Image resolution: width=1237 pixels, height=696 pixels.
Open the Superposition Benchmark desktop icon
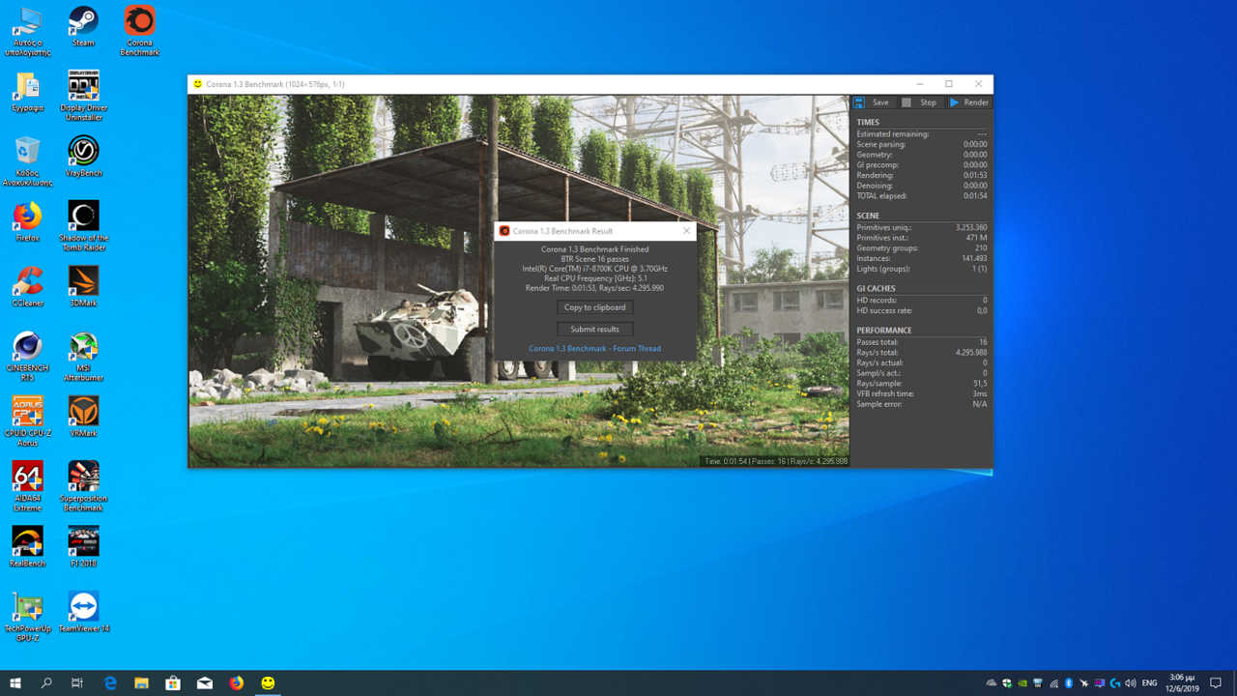coord(83,486)
